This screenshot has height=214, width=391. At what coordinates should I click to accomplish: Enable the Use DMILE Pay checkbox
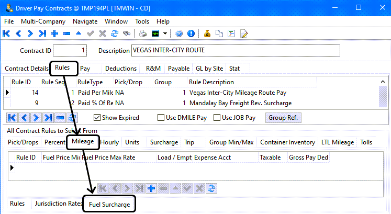click(x=160, y=118)
